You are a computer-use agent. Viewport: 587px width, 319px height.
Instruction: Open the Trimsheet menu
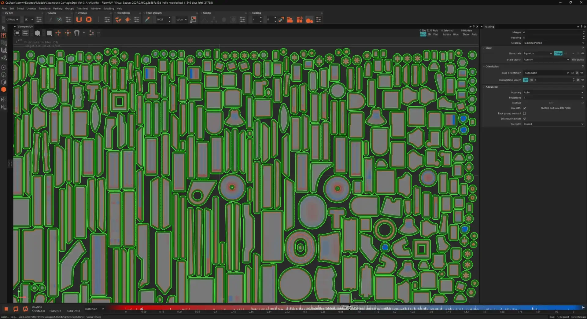tap(82, 9)
